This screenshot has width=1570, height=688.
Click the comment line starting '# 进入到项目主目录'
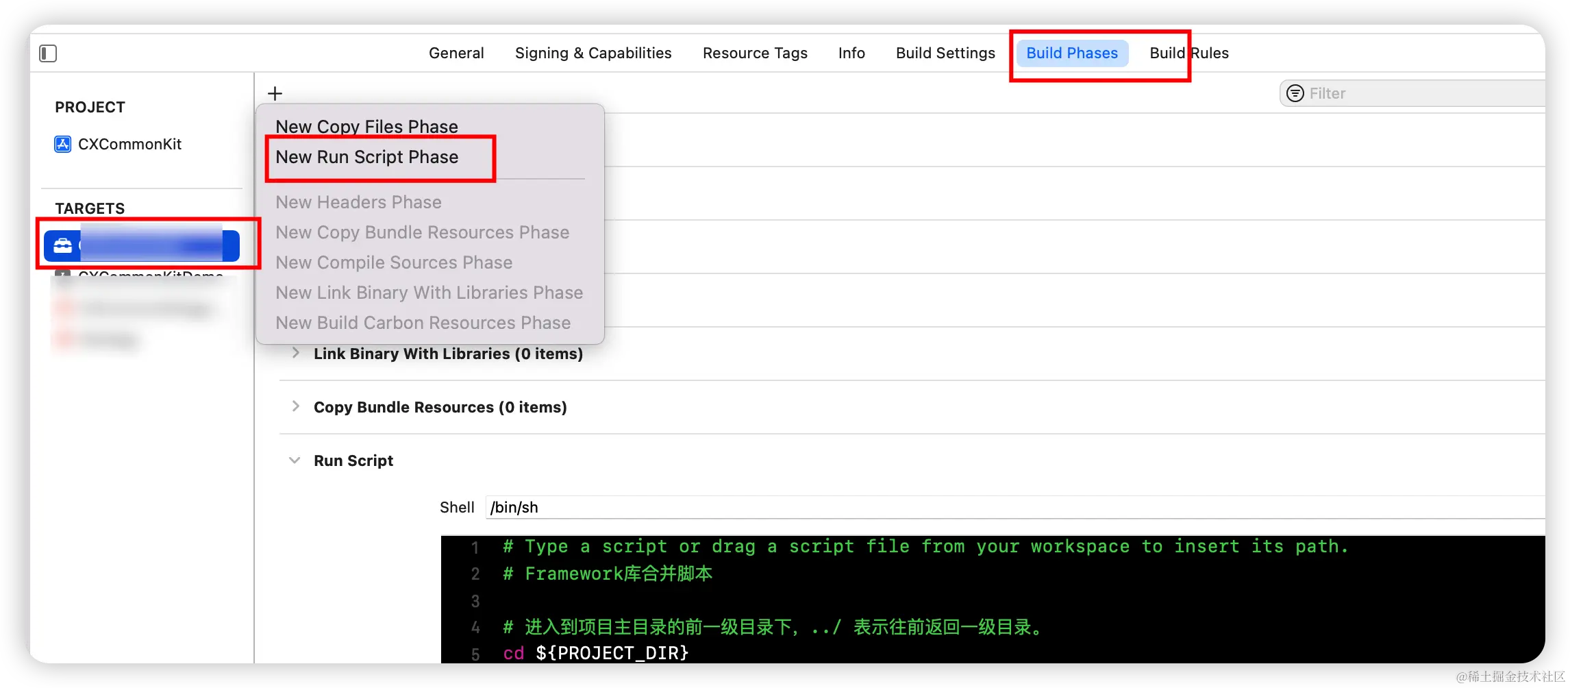(772, 627)
